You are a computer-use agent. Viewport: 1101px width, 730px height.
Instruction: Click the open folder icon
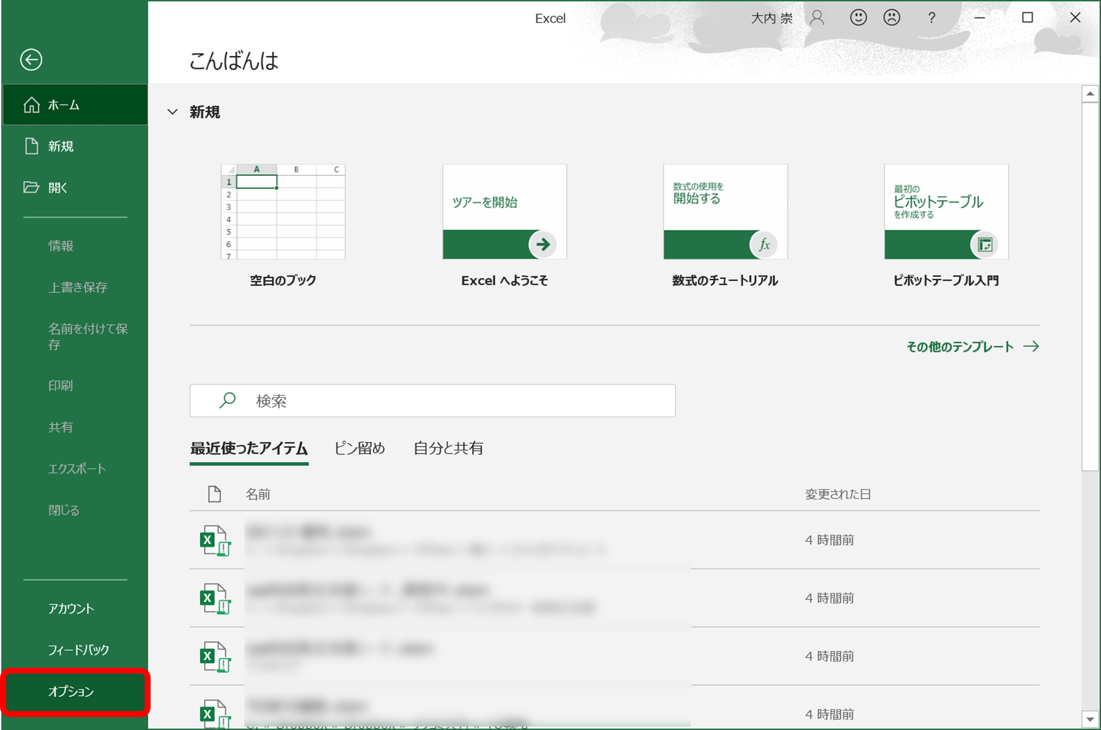[x=31, y=188]
